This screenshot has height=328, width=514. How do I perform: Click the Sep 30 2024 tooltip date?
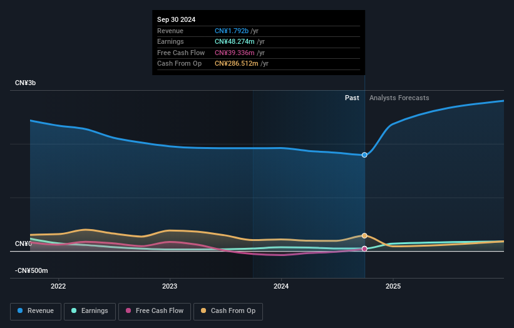176,19
